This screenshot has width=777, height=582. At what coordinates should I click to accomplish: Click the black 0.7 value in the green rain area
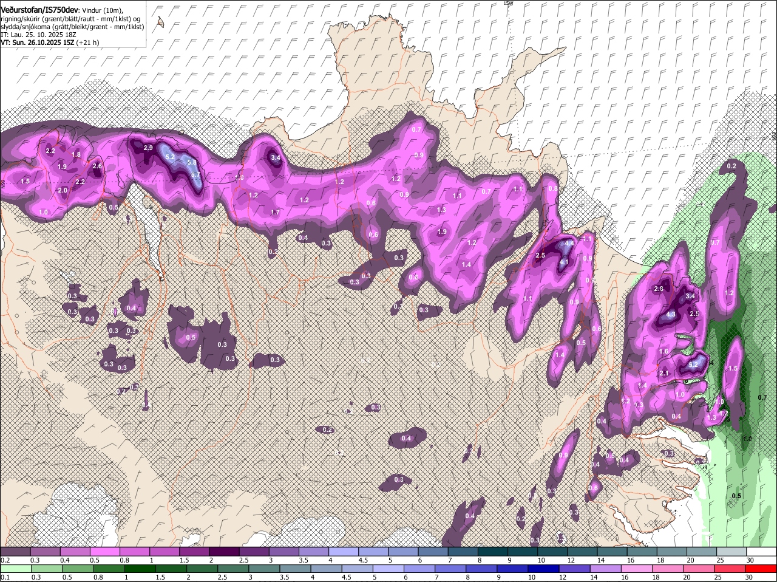click(762, 397)
